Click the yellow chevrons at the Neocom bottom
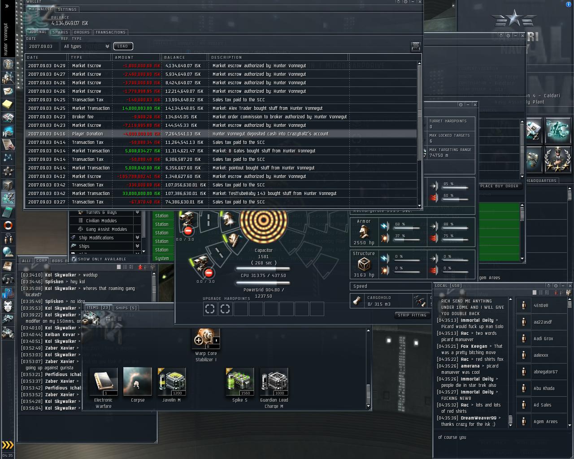Image resolution: width=574 pixels, height=459 pixels. [x=8, y=445]
